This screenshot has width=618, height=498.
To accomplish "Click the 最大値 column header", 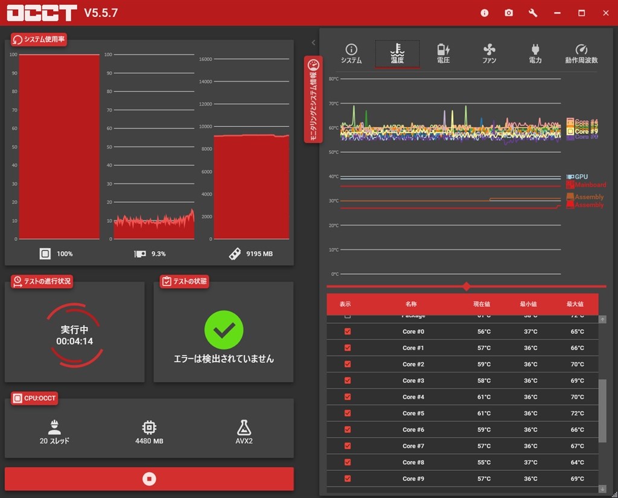I will (575, 304).
